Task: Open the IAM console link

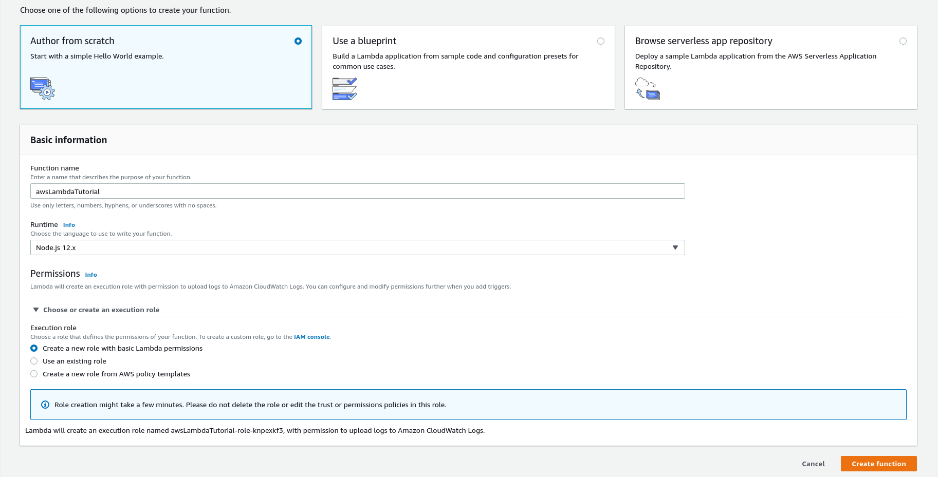Action: click(312, 337)
